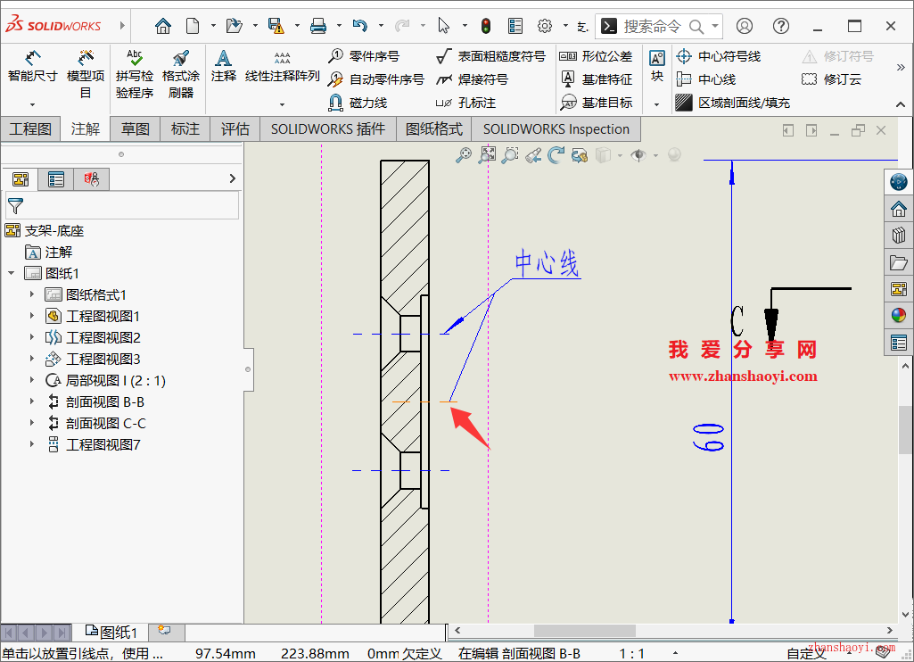The height and width of the screenshot is (662, 914).
Task: Open the SOLIDWORKS Inspection tab
Action: point(556,128)
